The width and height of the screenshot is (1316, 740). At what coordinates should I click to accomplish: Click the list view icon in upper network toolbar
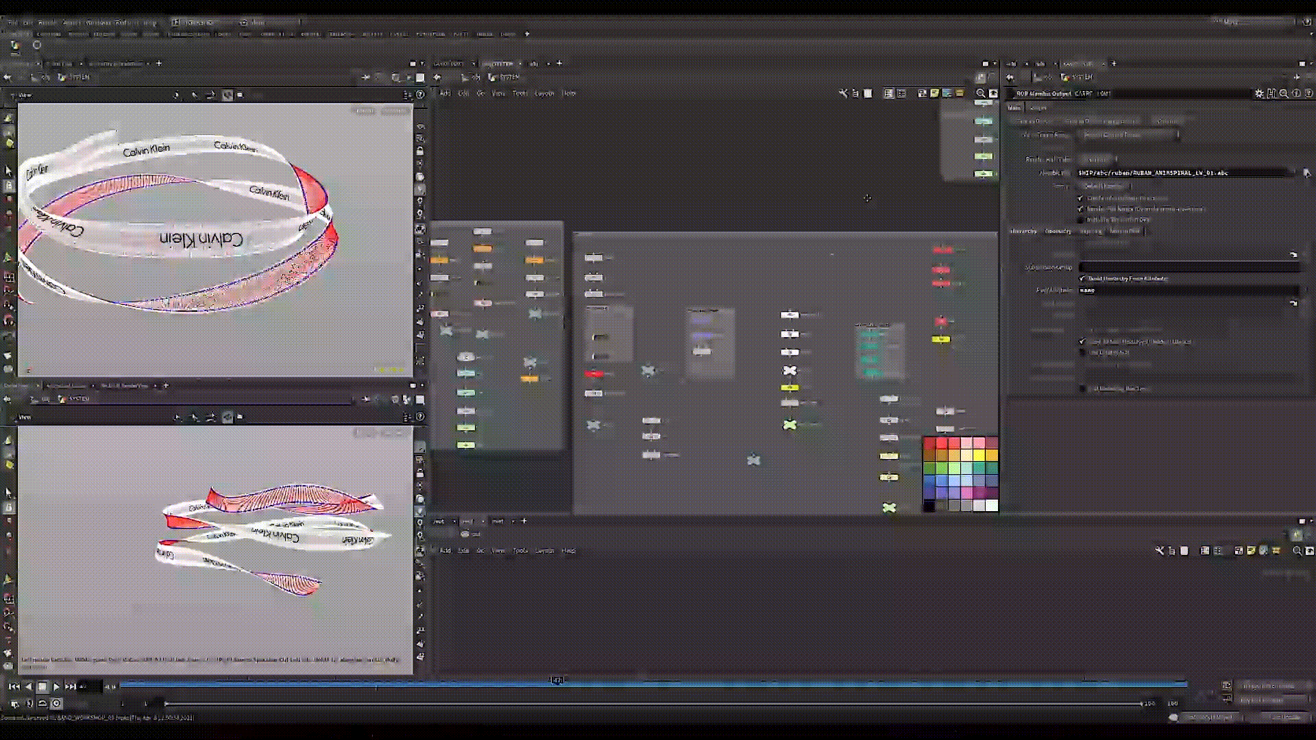coord(889,93)
